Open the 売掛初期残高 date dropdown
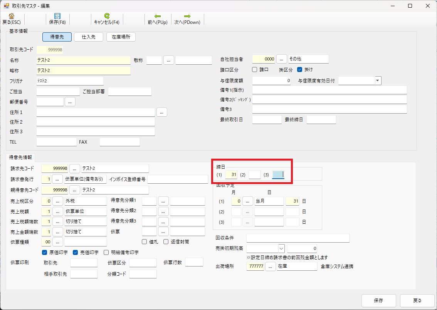The width and height of the screenshot is (437, 310). [281, 248]
